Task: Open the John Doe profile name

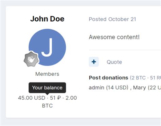Action: (47, 19)
